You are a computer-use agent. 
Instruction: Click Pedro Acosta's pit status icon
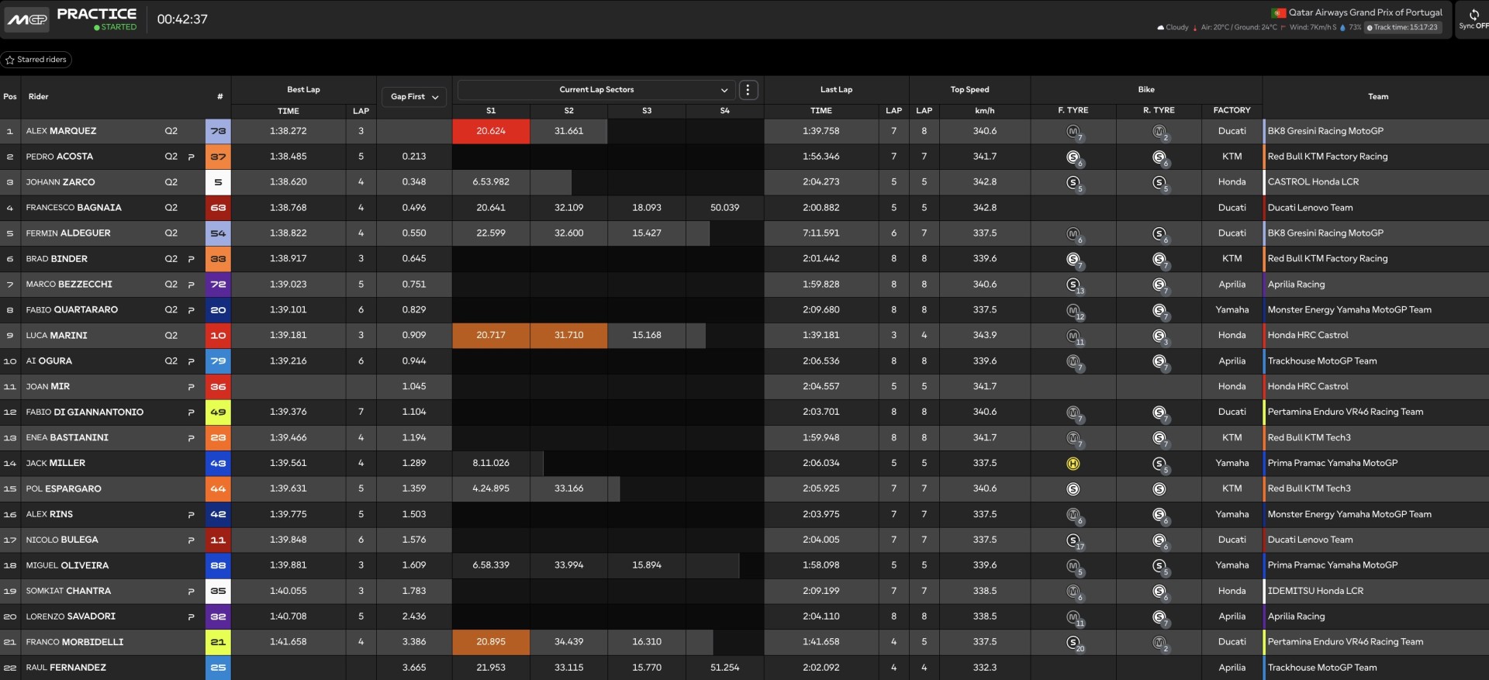click(x=191, y=157)
